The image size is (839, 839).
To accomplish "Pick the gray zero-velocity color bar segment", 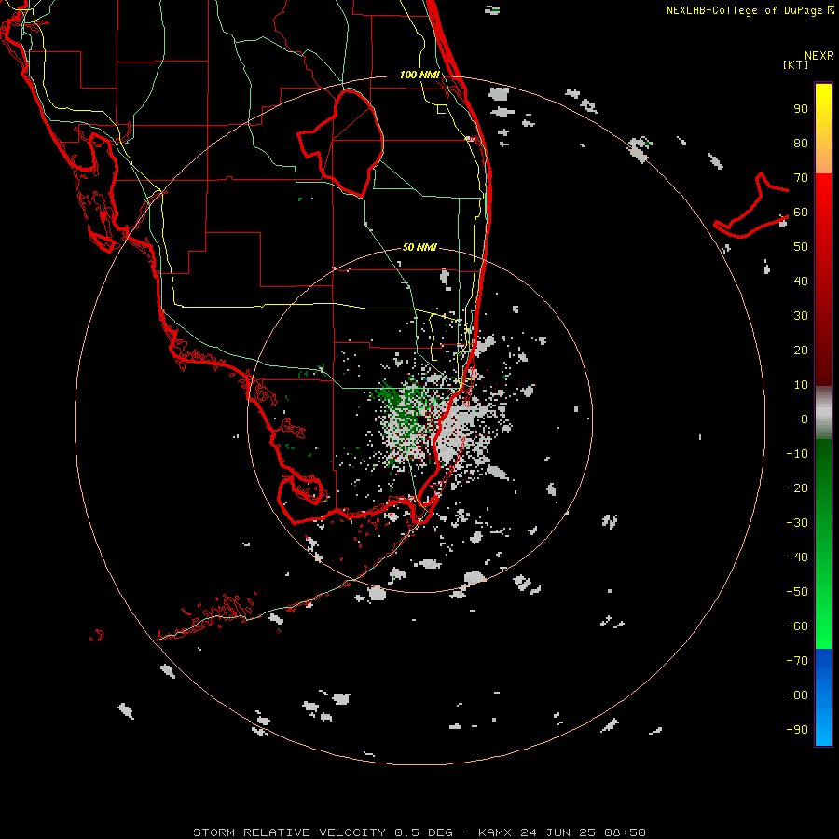I will tap(823, 413).
